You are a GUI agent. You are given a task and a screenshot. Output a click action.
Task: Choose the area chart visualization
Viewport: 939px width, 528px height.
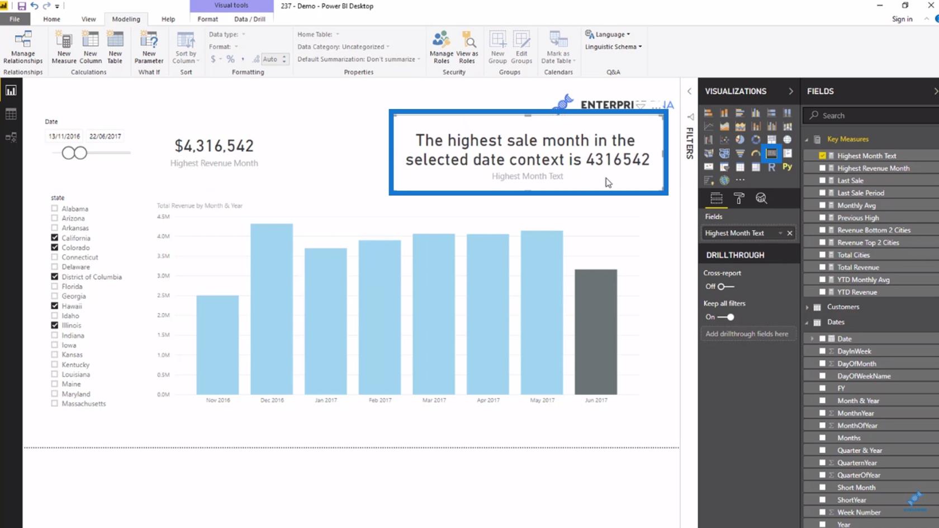click(724, 126)
